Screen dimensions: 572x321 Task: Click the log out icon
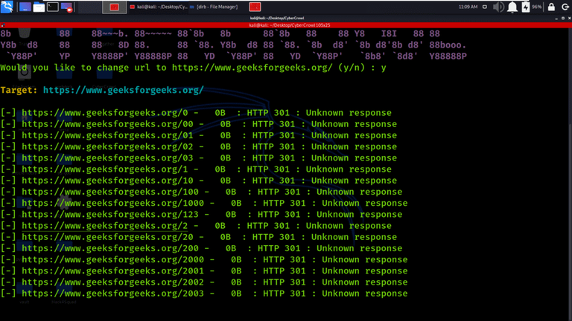[565, 7]
